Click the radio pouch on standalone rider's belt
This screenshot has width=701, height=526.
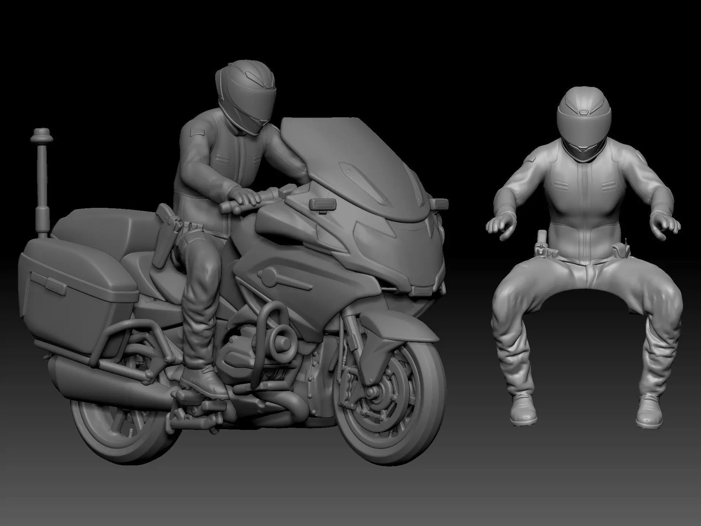tap(621, 251)
